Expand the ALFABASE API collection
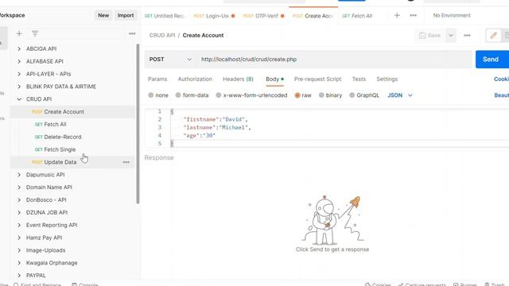The height and width of the screenshot is (286, 509). pyautogui.click(x=19, y=61)
